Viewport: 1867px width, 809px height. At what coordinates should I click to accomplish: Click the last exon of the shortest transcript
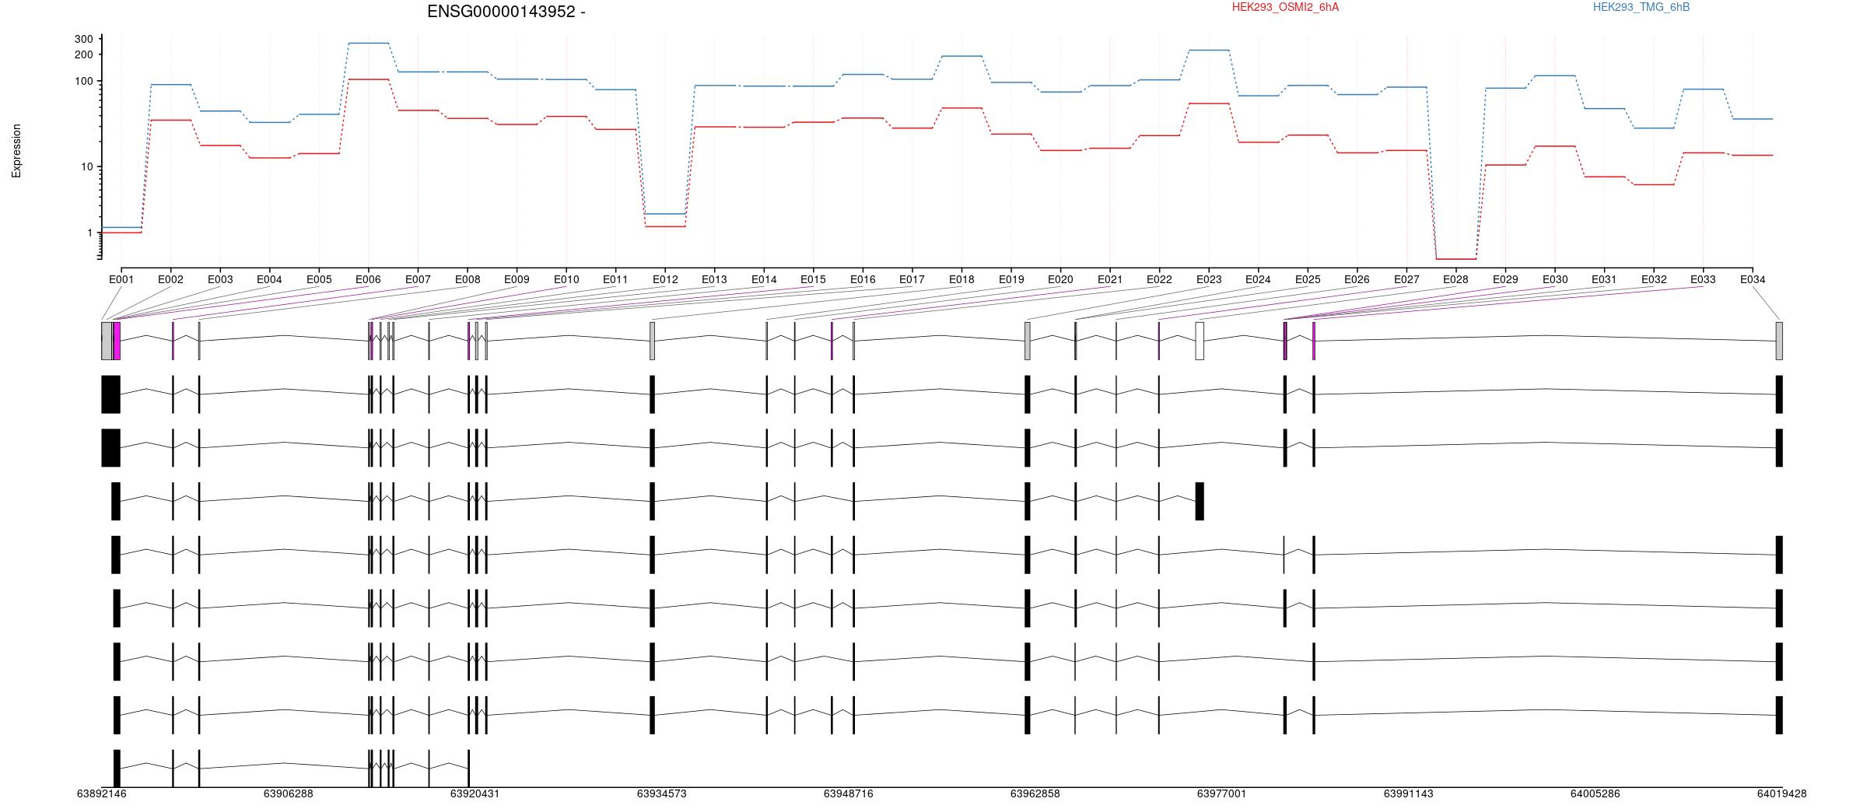pos(468,769)
